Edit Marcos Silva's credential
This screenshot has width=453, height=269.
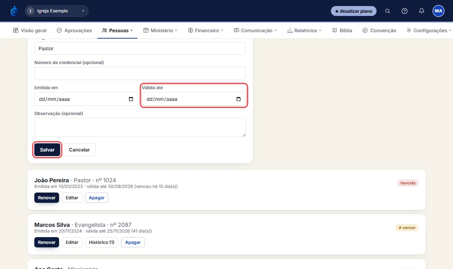(72, 242)
